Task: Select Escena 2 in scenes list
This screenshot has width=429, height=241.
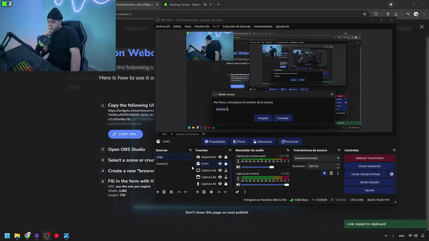Action: [174, 164]
